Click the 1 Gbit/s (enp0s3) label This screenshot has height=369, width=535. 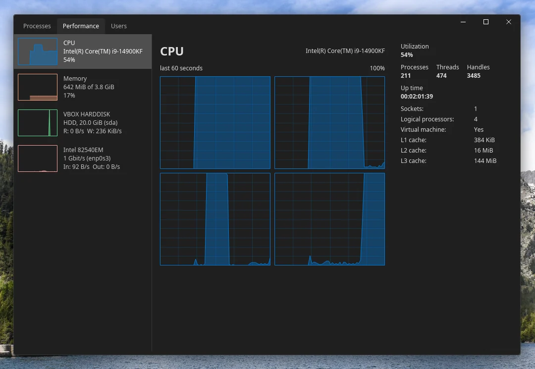tap(87, 158)
